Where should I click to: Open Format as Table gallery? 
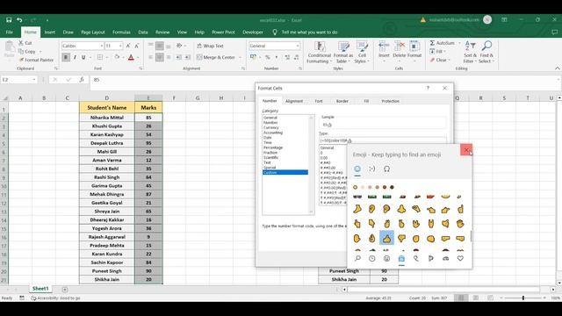(x=343, y=53)
